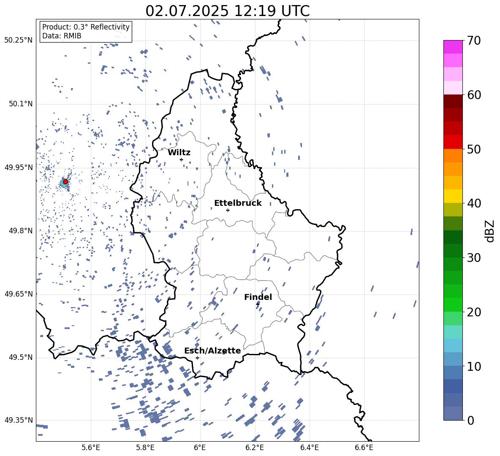Image resolution: width=500 pixels, height=456 pixels.
Task: Click the 6.6°E longitude tick label
Action: 364,448
